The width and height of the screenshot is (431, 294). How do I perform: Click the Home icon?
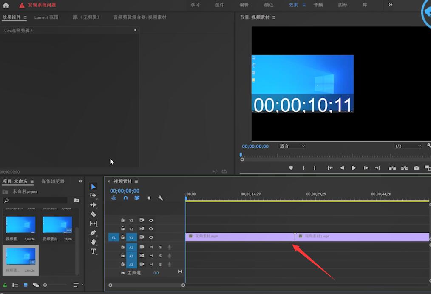[x=6, y=5]
